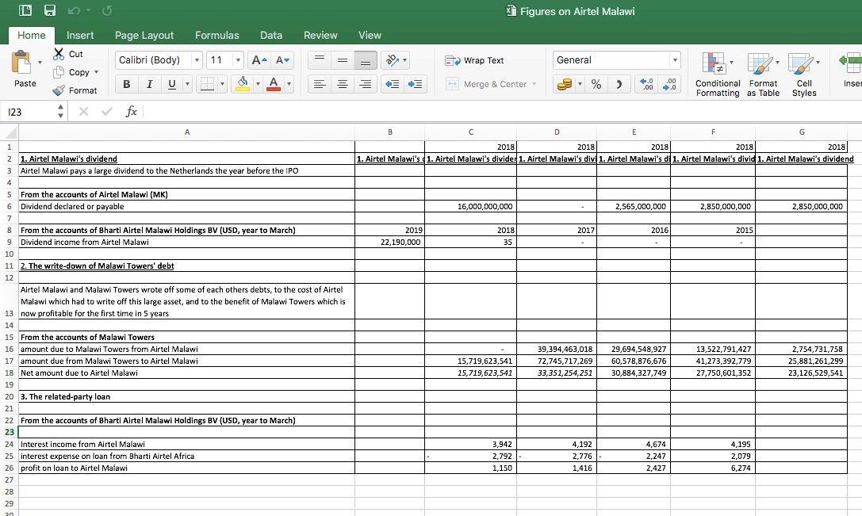
Task: Apply percent style format
Action: click(x=596, y=84)
